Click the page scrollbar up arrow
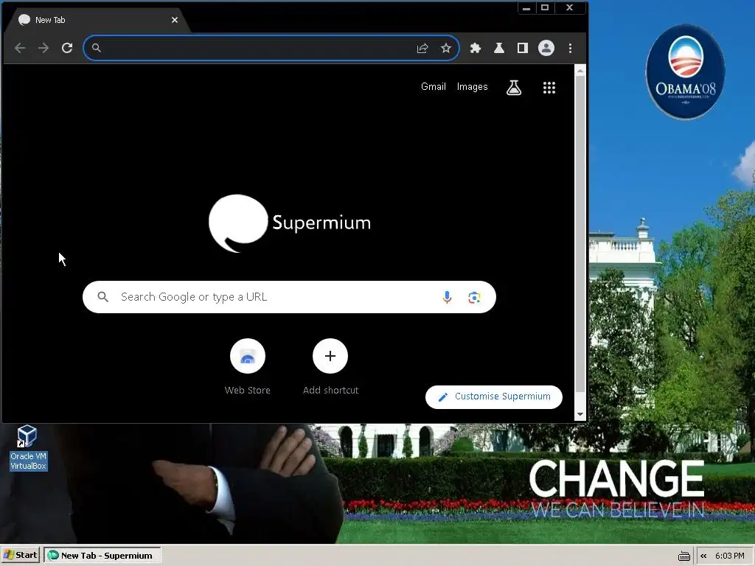This screenshot has height=566, width=755. point(580,71)
